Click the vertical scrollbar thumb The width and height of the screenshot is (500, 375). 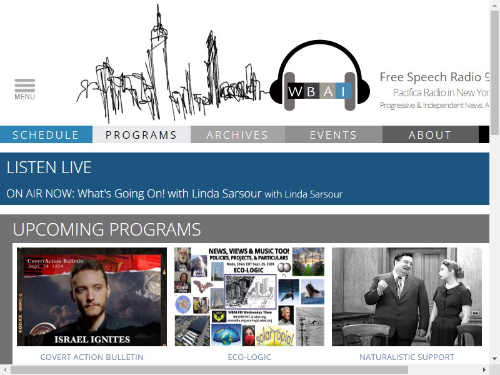point(494,72)
